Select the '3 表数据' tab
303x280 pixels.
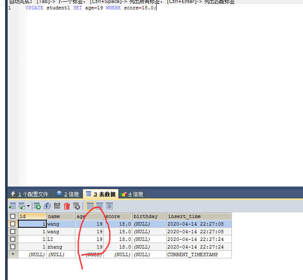(101, 194)
